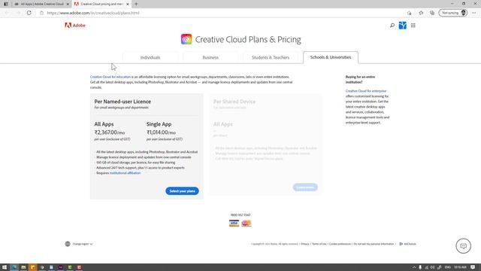Open File Explorer from taskbar
The image size is (481, 271).
(x=23, y=267)
